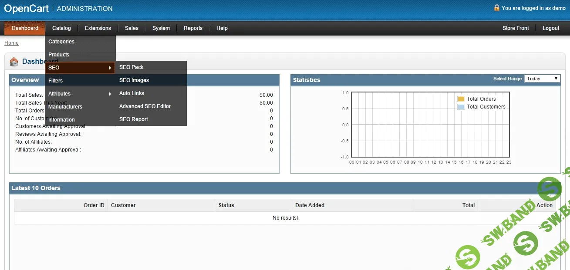Click the padlock icon near login status
The image size is (570, 270).
tap(496, 8)
